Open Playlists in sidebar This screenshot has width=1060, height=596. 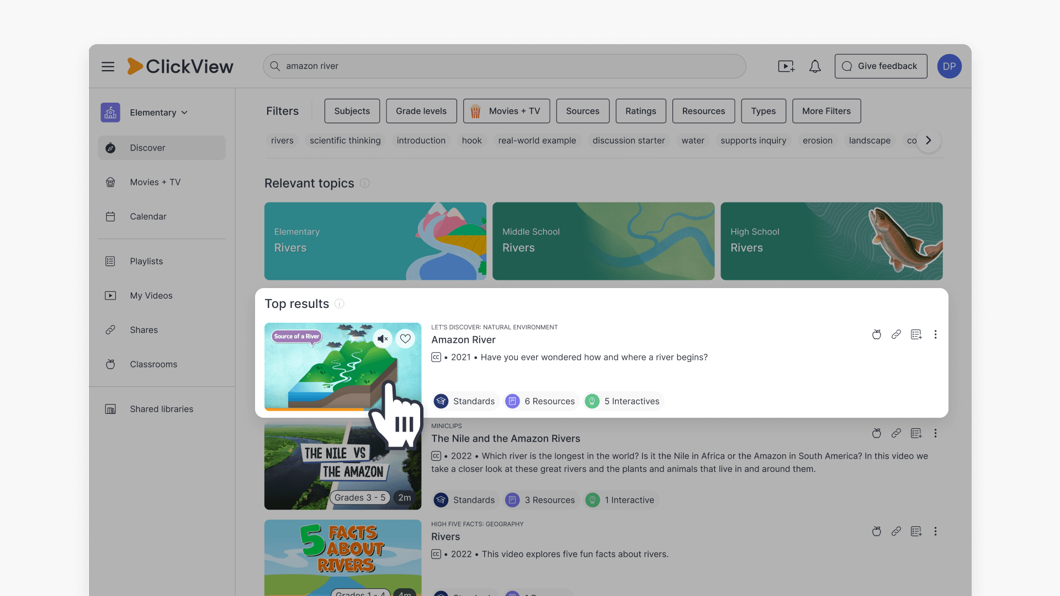(x=162, y=261)
